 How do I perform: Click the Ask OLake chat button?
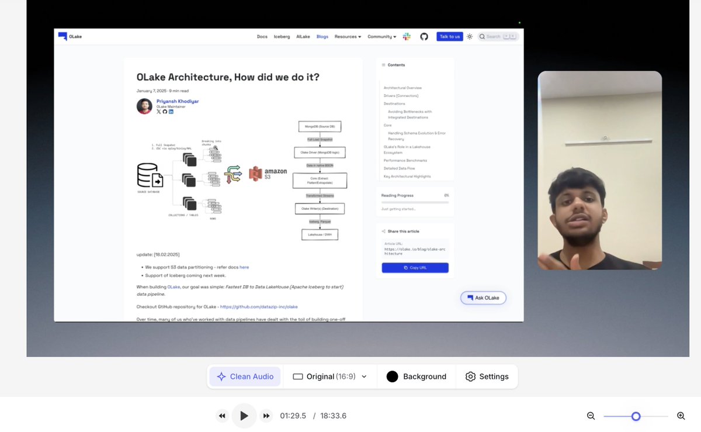[483, 298]
